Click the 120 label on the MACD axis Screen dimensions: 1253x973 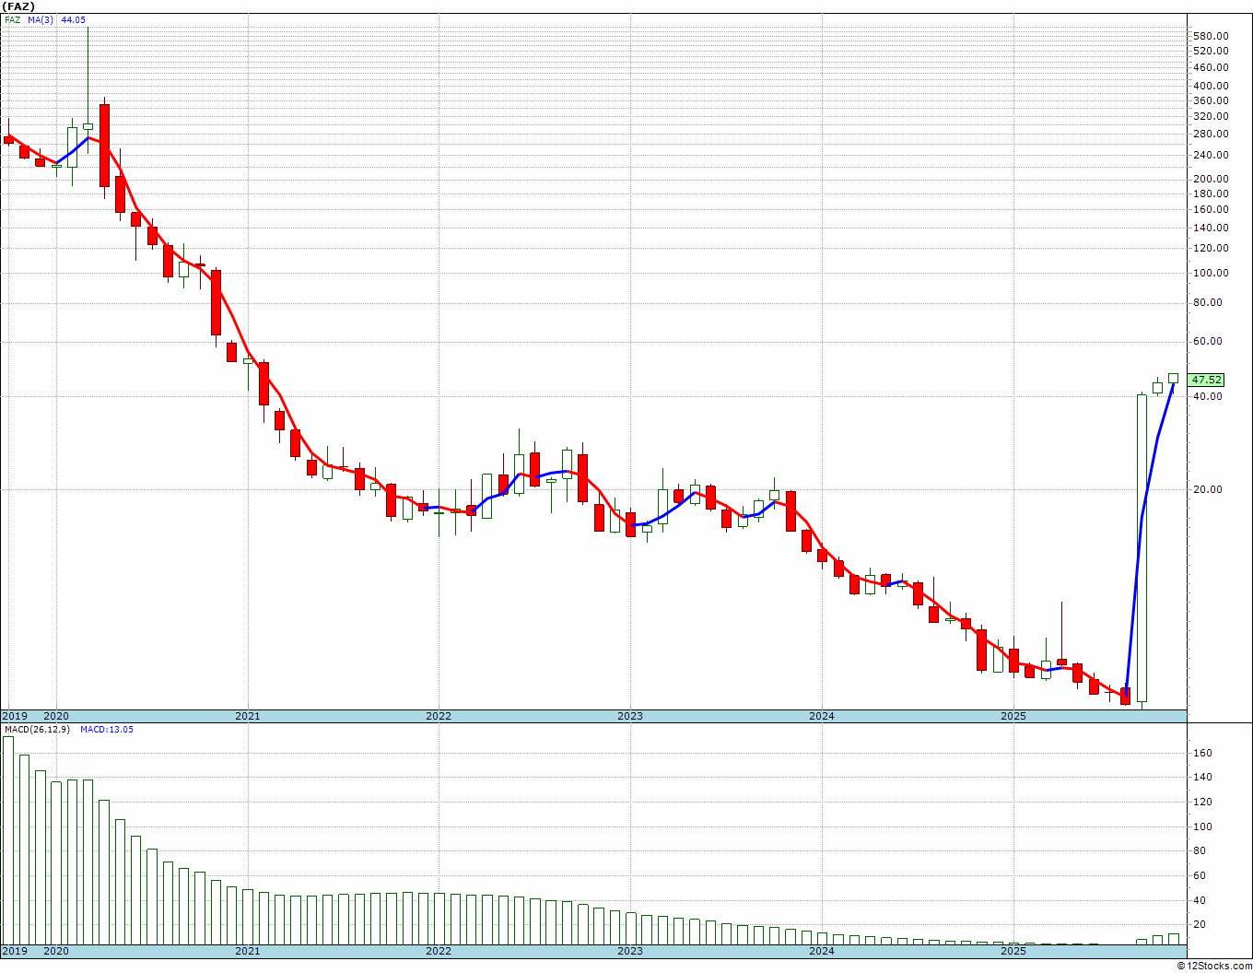[1203, 803]
